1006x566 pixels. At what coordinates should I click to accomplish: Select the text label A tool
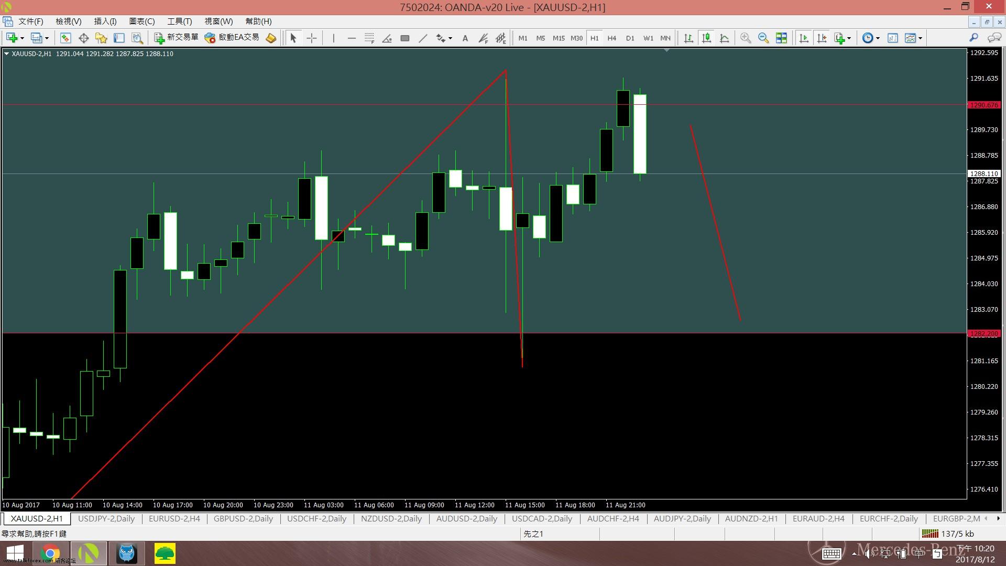[465, 38]
